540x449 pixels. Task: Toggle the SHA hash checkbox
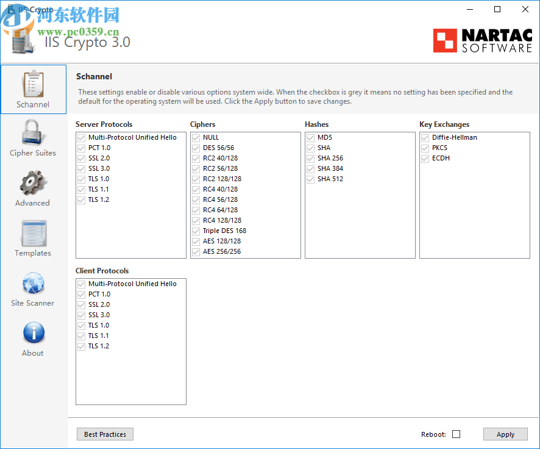coord(311,148)
